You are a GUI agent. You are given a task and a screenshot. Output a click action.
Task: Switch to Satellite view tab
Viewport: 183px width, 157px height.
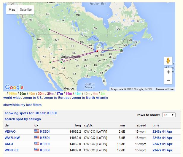click(26, 9)
